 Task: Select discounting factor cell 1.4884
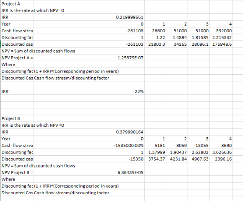(x=177, y=38)
